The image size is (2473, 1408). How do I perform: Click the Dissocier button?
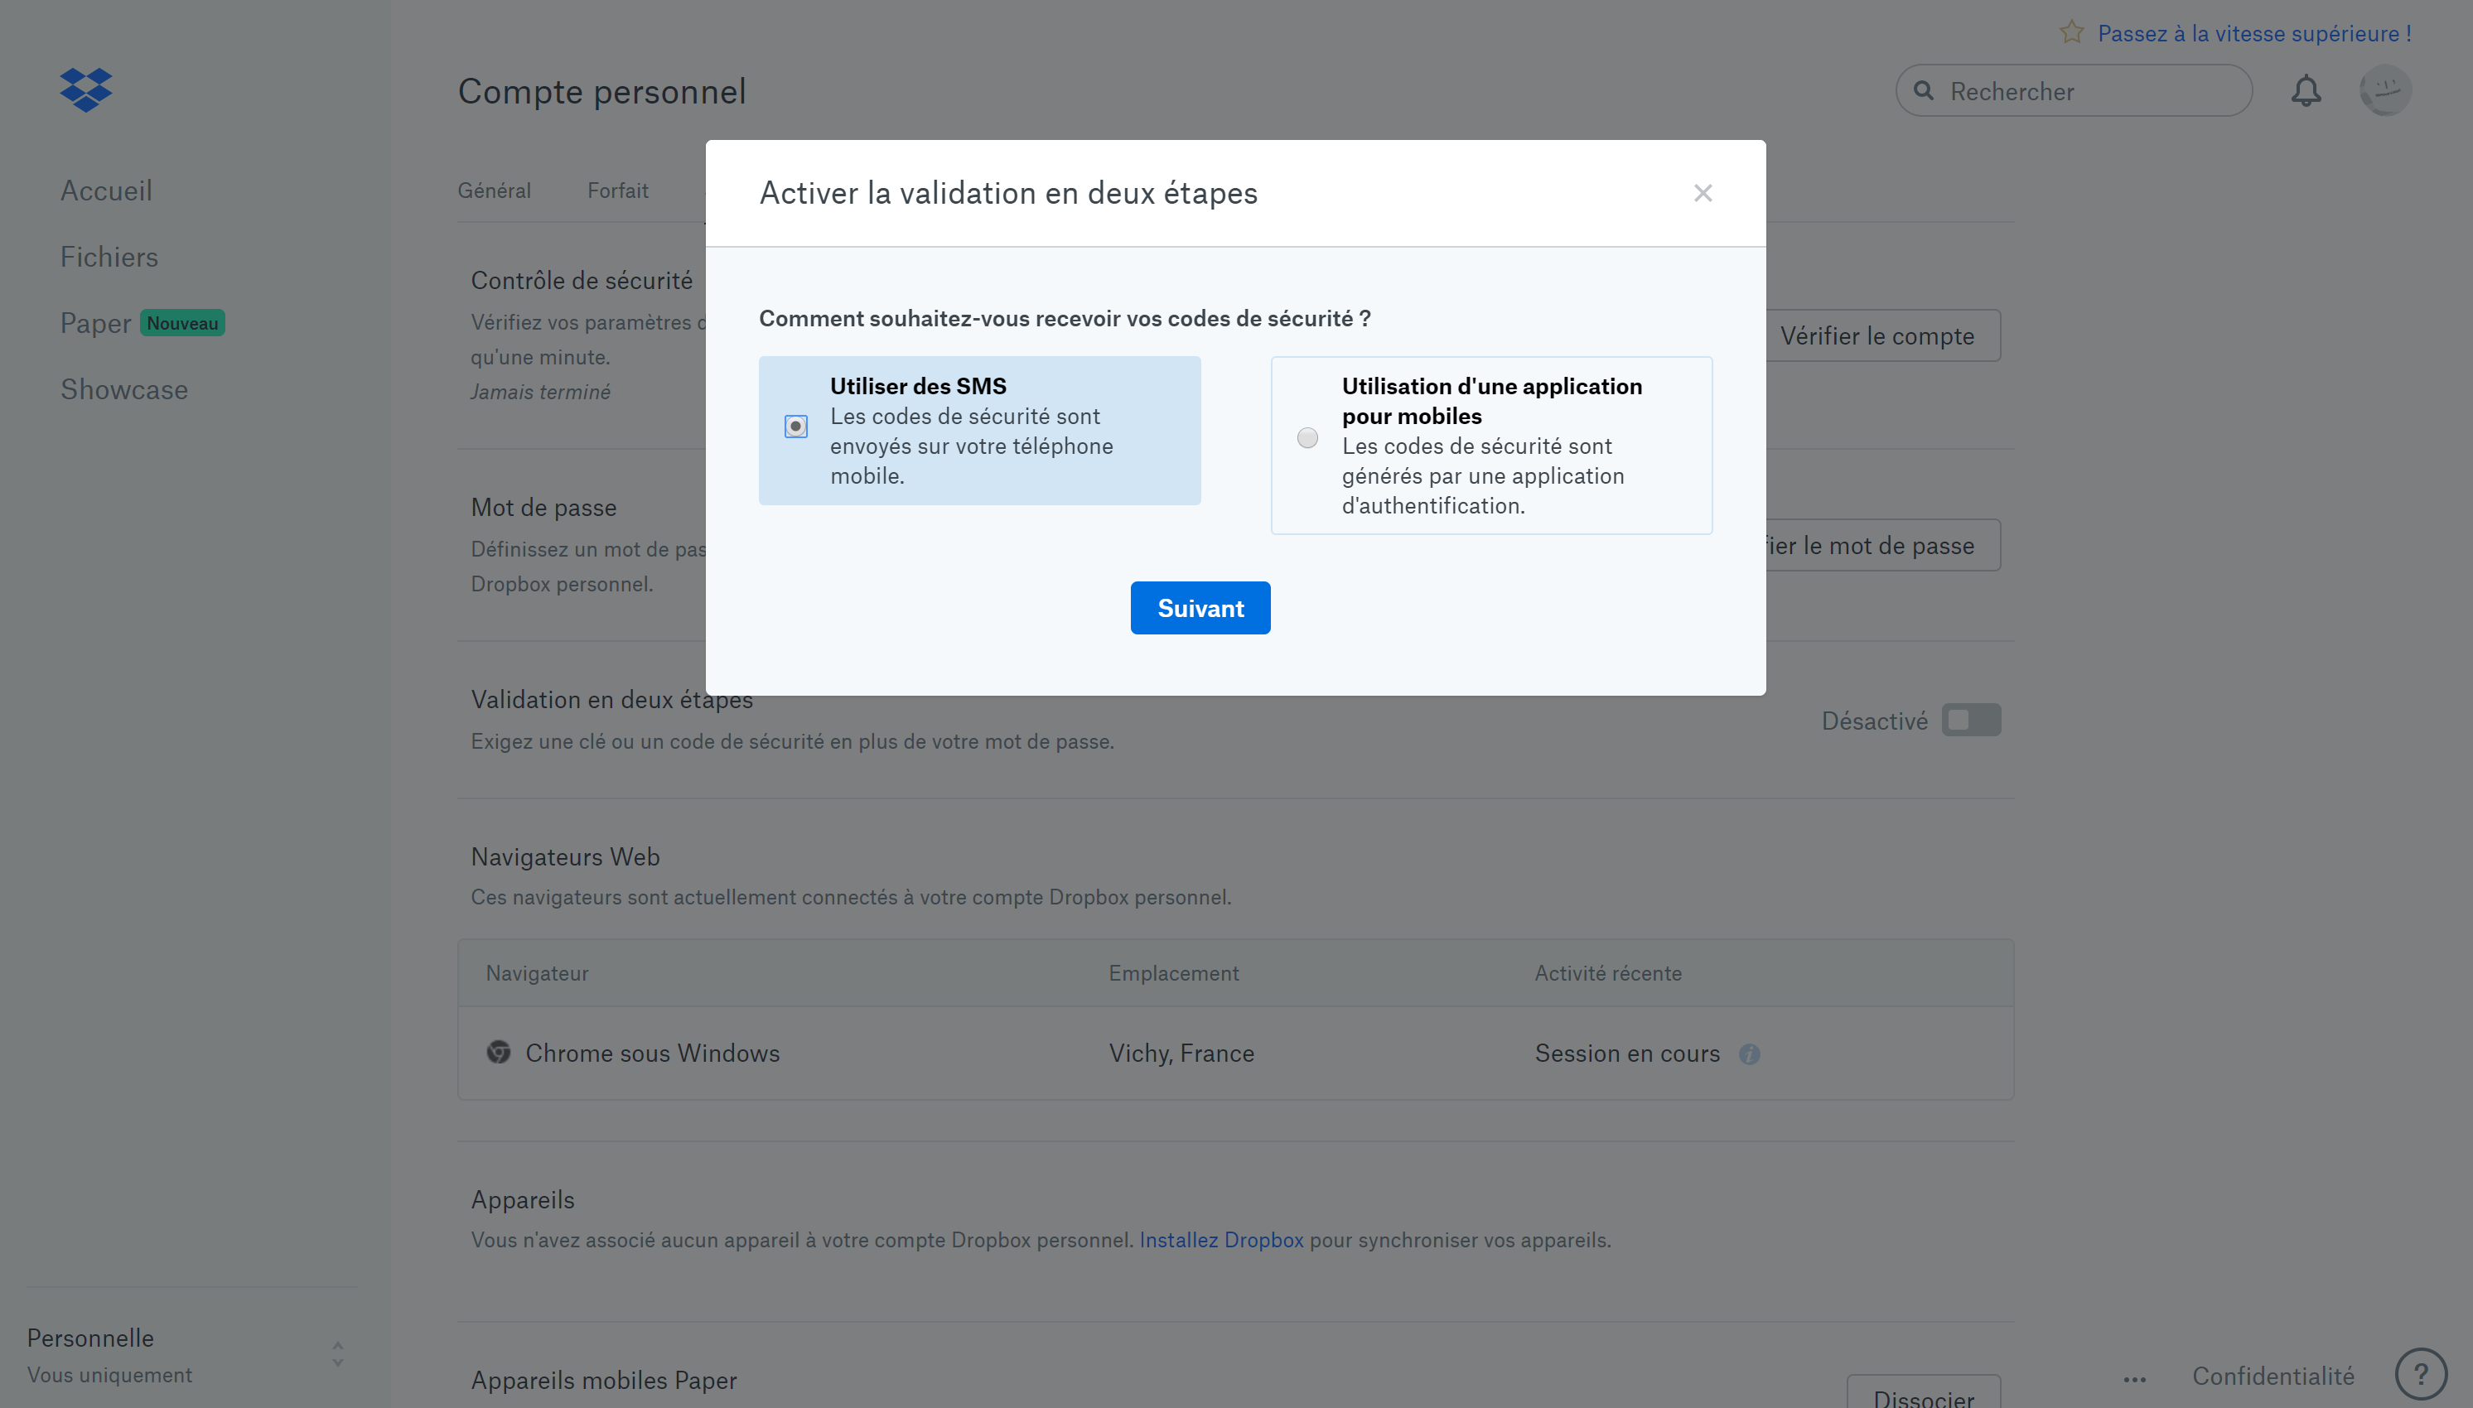pos(1924,1392)
